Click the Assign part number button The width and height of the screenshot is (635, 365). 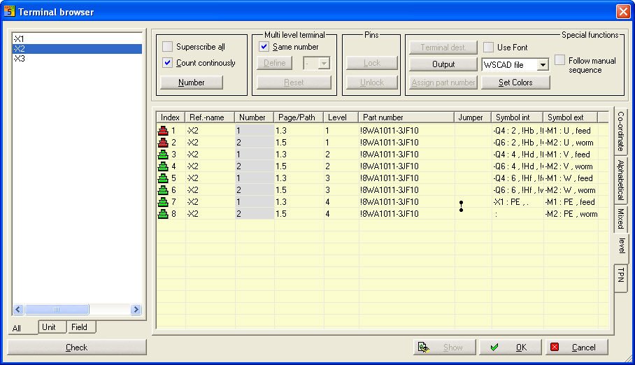[x=443, y=83]
